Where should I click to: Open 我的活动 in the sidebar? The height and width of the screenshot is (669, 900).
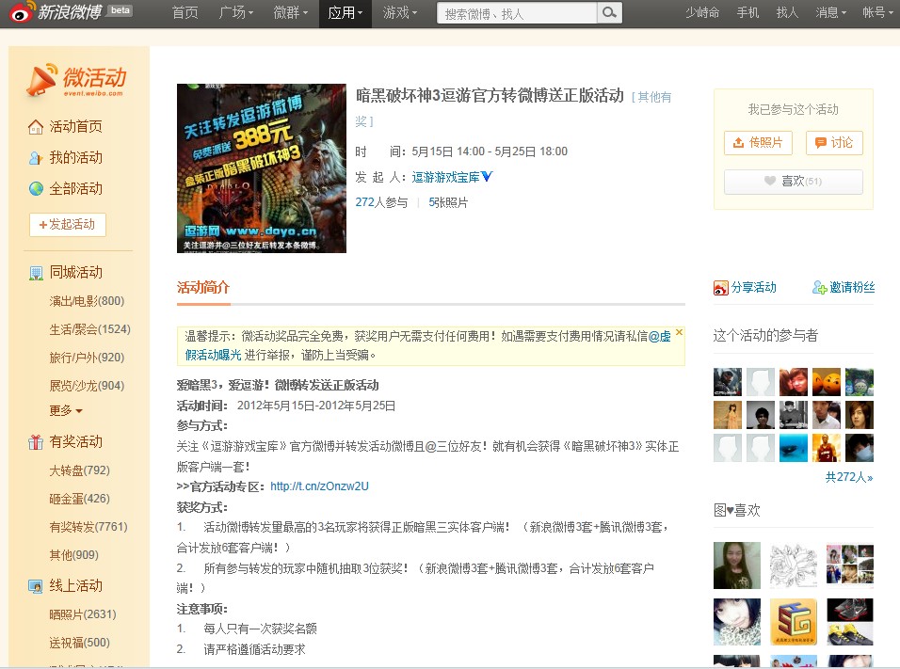pos(75,158)
